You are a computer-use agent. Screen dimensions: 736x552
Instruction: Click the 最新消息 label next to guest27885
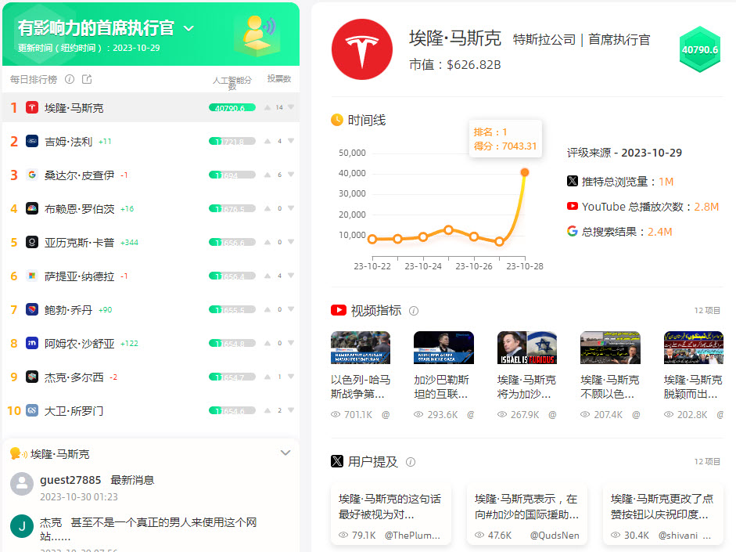[132, 480]
